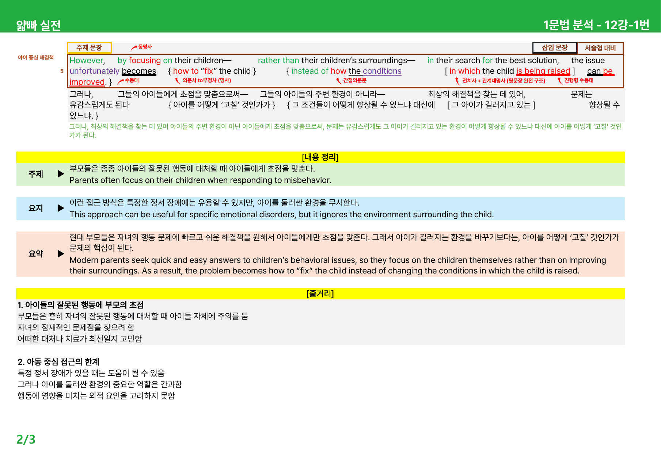Click the green Korean full translation text
Viewport: 661px width, 467px height.
click(x=345, y=131)
